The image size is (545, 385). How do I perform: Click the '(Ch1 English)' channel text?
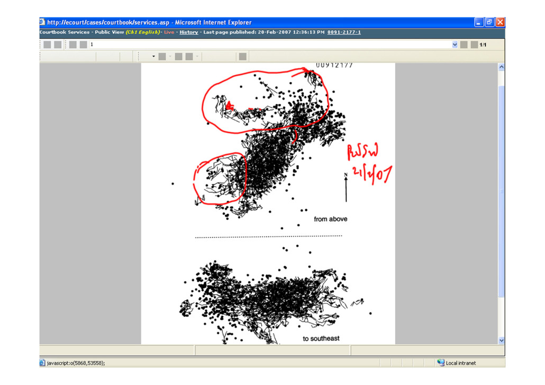pos(143,32)
